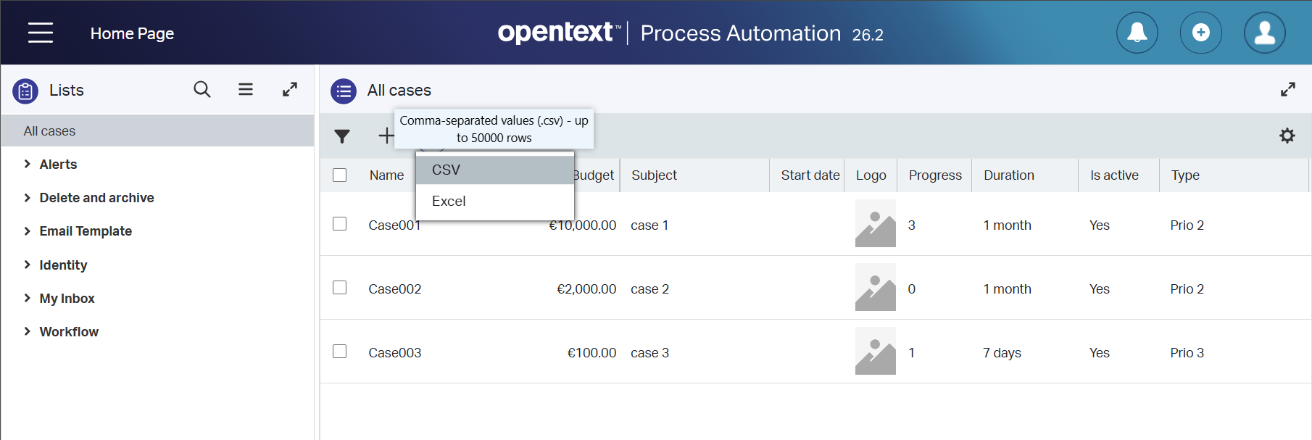
Task: Check the Case002 row checkbox
Action: 339,288
